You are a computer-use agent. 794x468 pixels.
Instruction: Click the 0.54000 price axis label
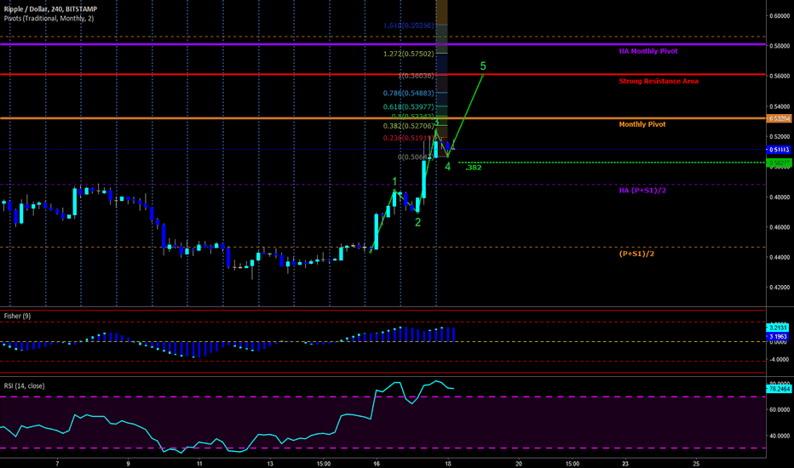pyautogui.click(x=780, y=106)
